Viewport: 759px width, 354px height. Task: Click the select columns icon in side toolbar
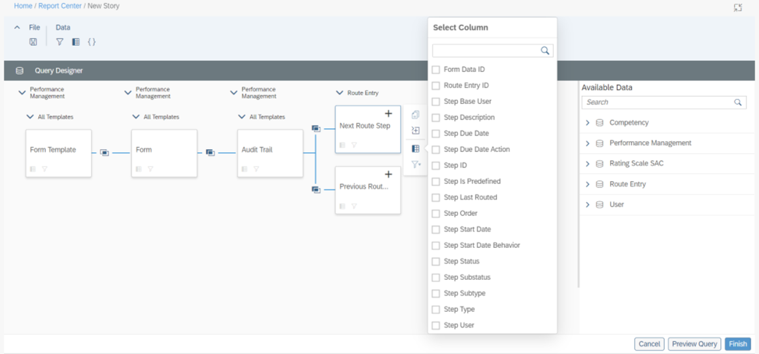[x=415, y=149]
